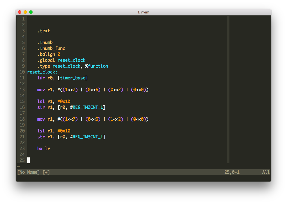This screenshot has height=204, width=287.
Task: Place cursor on '.thumb_func' directive
Action: click(51, 48)
